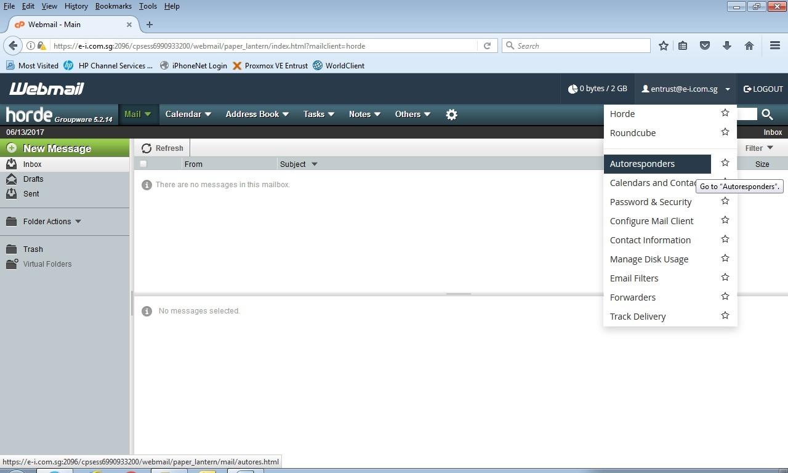Click the Inbox folder icon
Screen dimensions: 788x473
coord(11,164)
